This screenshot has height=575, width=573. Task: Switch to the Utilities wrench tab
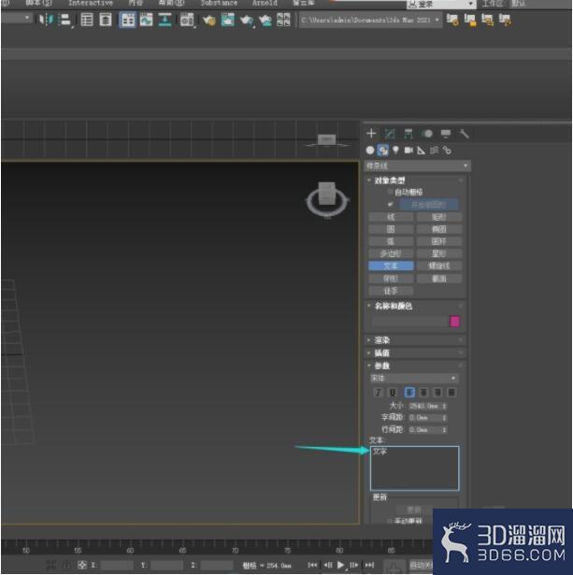pos(465,134)
